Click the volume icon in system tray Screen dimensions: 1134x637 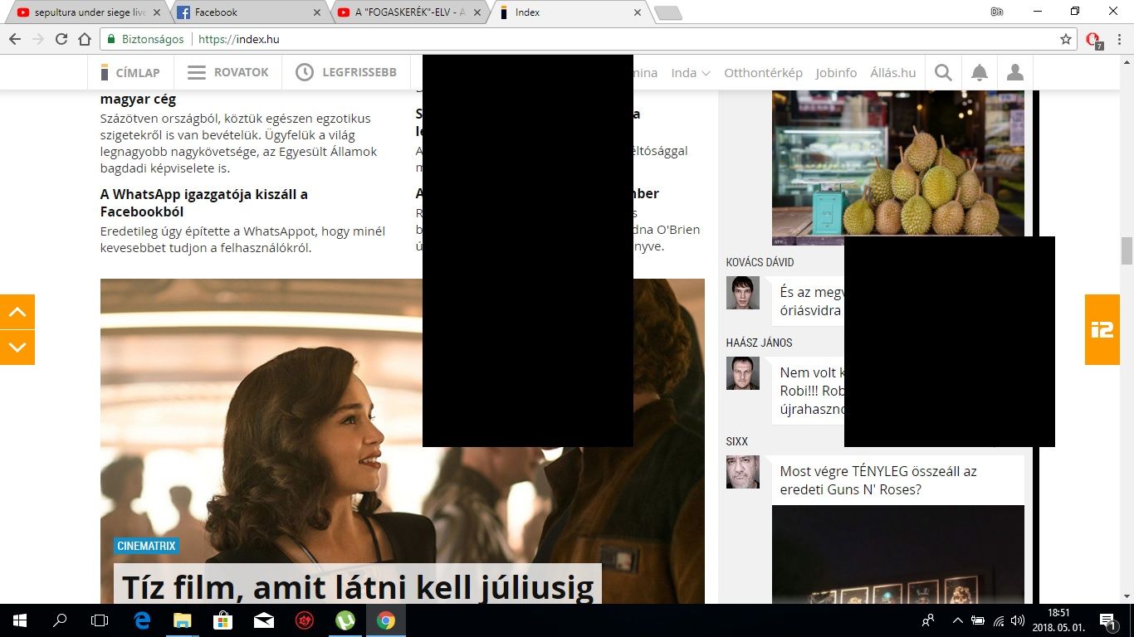(x=1018, y=620)
